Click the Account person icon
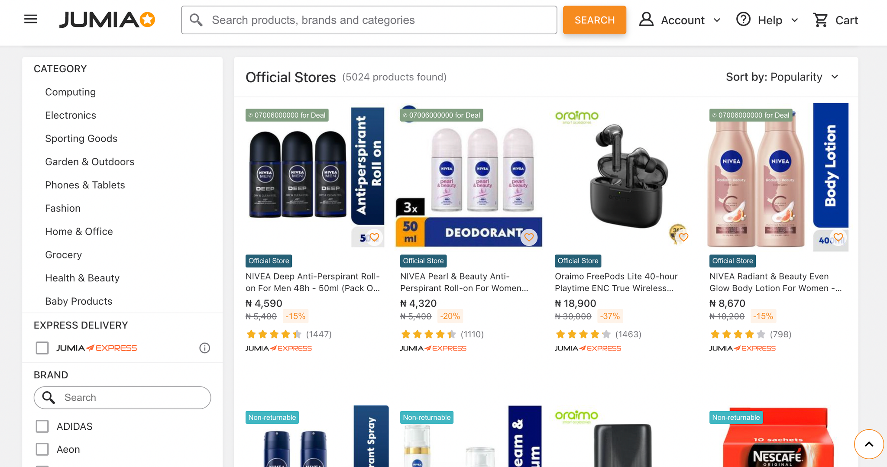887x467 pixels. click(x=646, y=19)
